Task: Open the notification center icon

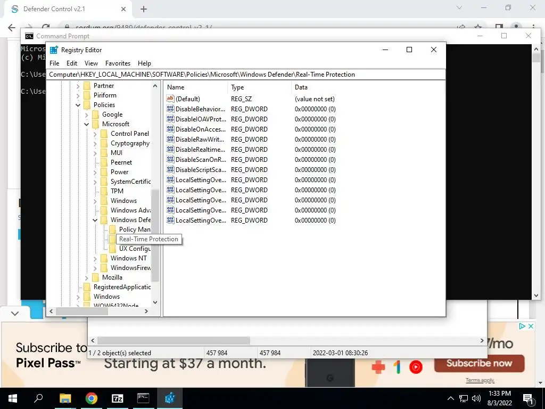Action: click(x=528, y=399)
